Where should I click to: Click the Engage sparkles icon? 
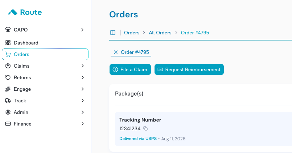tap(8, 89)
